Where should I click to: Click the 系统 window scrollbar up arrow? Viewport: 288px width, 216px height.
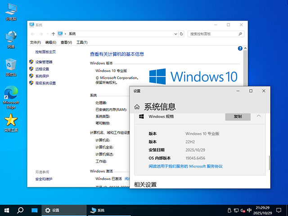245,48
